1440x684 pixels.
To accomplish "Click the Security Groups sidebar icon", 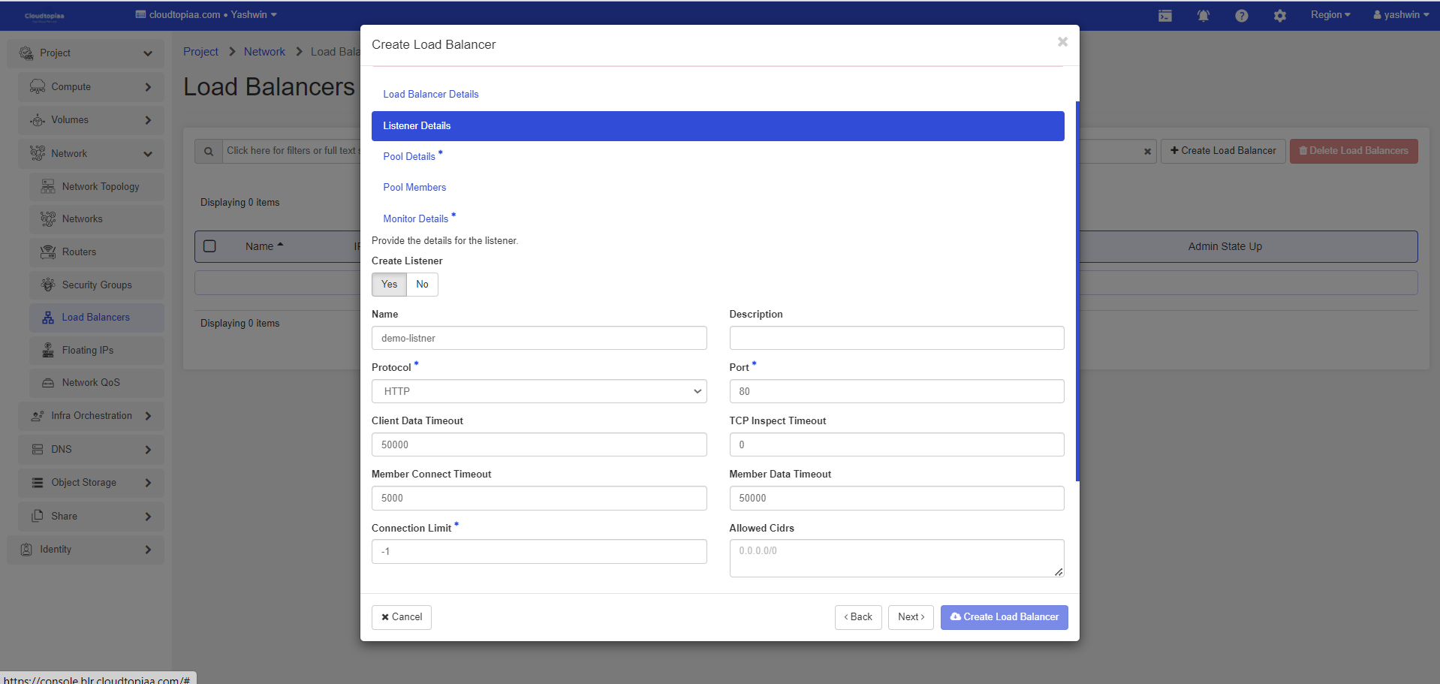I will pos(48,285).
